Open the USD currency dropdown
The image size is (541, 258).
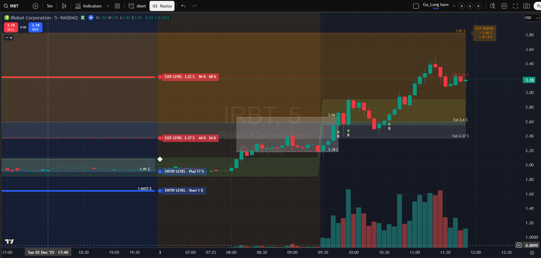[531, 18]
